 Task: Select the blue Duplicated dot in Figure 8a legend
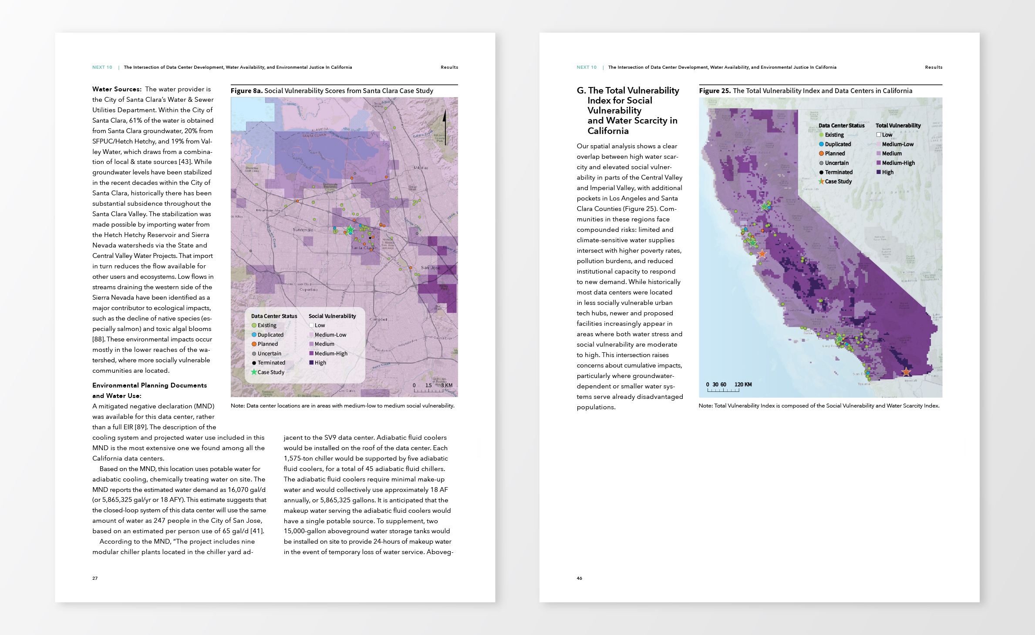click(x=254, y=335)
